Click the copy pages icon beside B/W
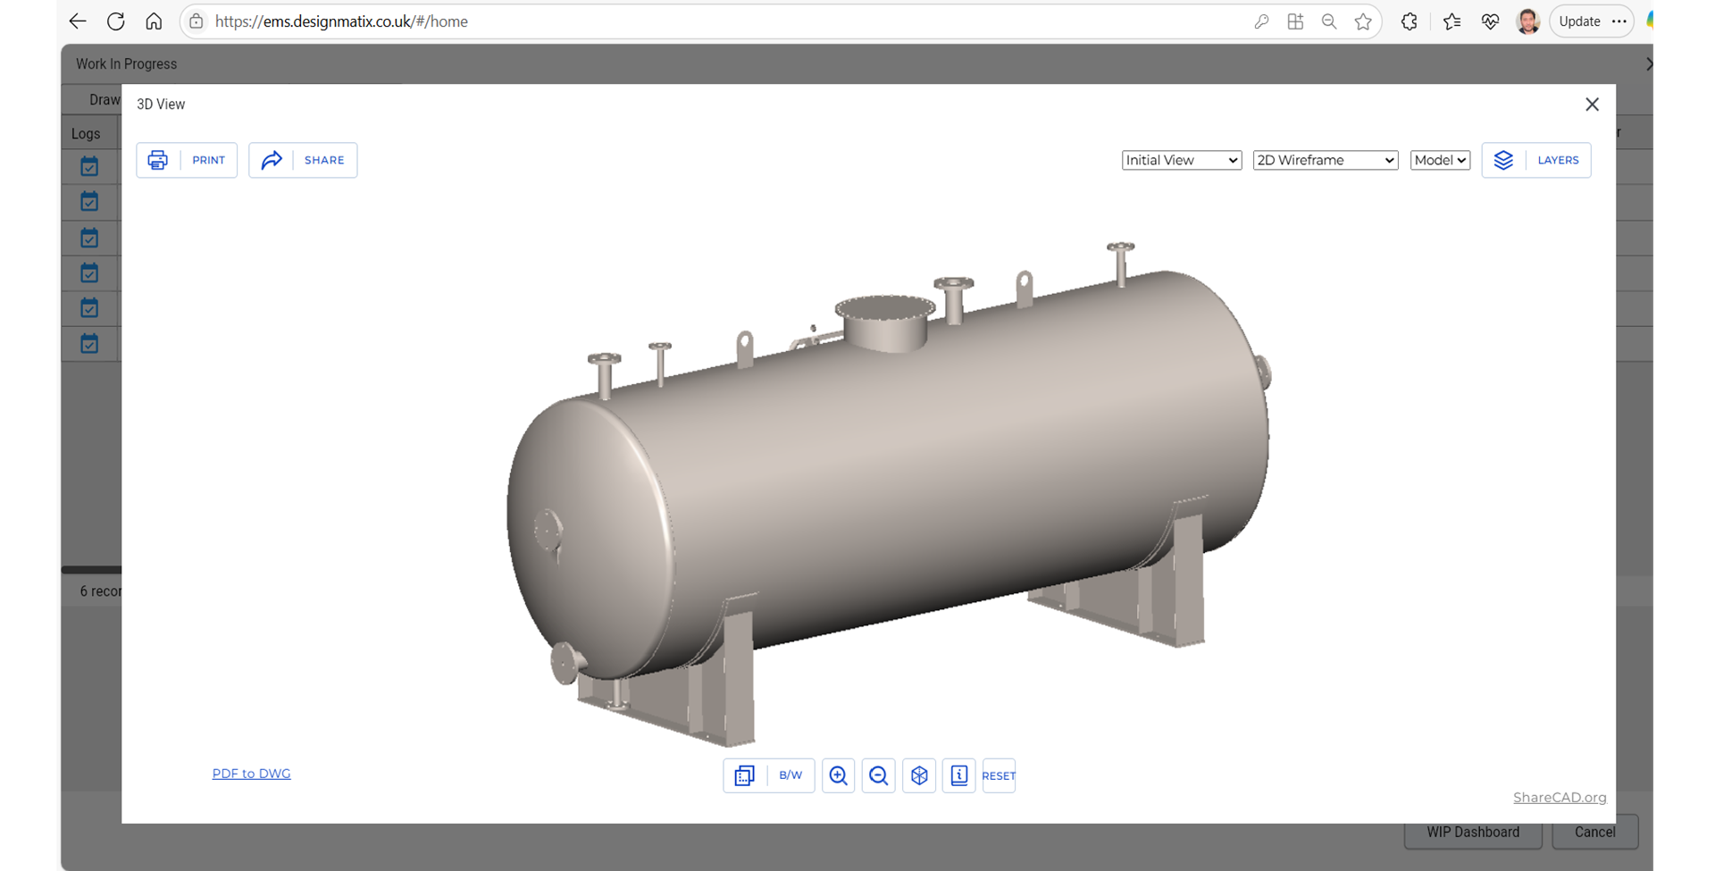The height and width of the screenshot is (871, 1715). pyautogui.click(x=744, y=775)
